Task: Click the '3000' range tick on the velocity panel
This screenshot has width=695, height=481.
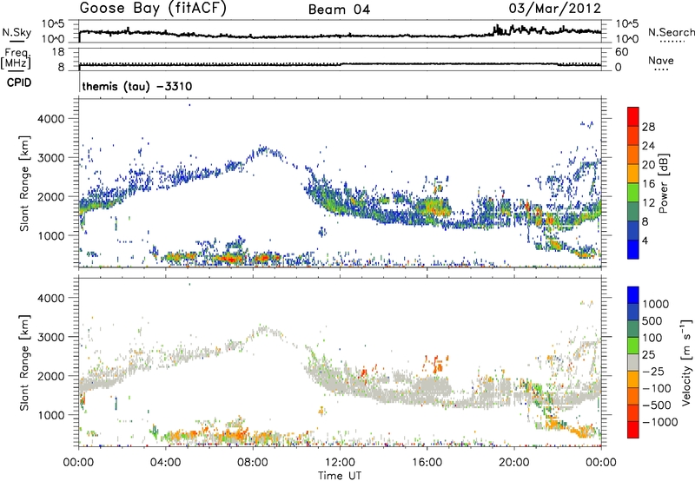Action: pyautogui.click(x=52, y=337)
